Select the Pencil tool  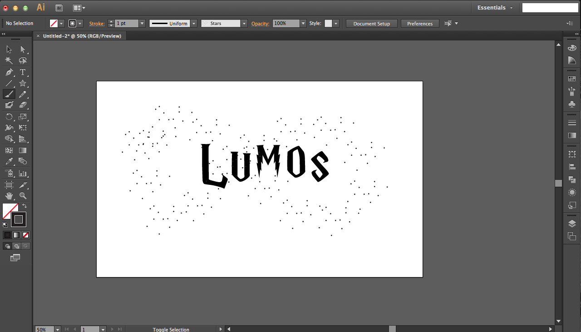tap(23, 94)
